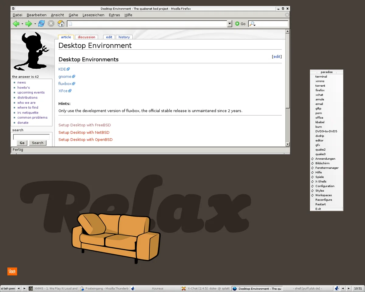
Task: Click external link icon next to fluxbox
Action: click(74, 84)
